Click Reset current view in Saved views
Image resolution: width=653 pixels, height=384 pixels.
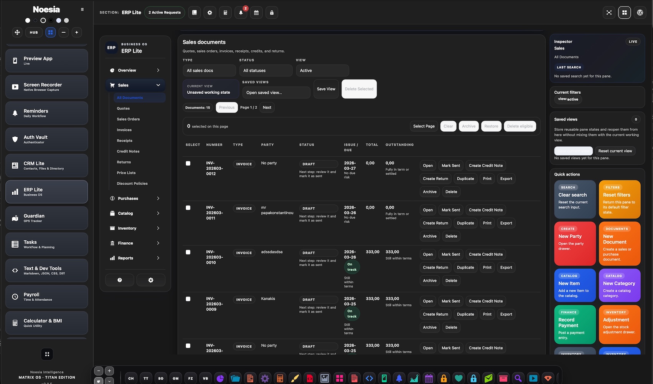point(615,151)
